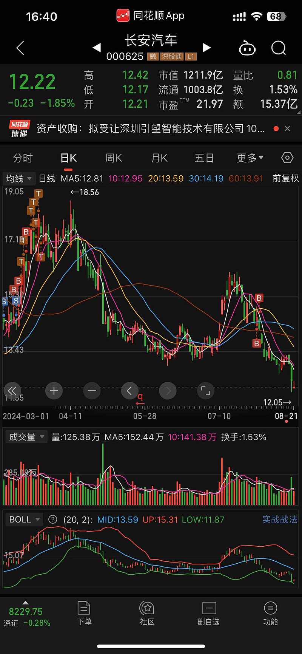Expand quote details corner triangle
This screenshot has height=654, width=302.
299,112
